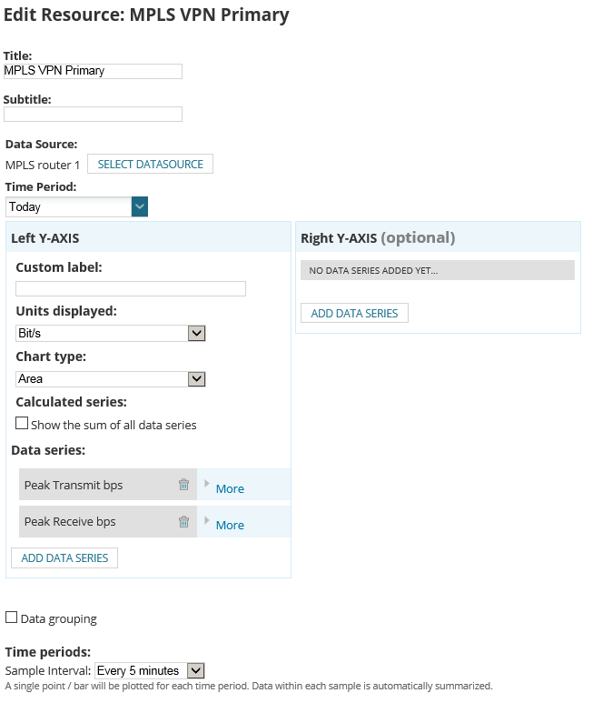The width and height of the screenshot is (593, 703).
Task: Enable Show the sum of all data series
Action: 22,423
